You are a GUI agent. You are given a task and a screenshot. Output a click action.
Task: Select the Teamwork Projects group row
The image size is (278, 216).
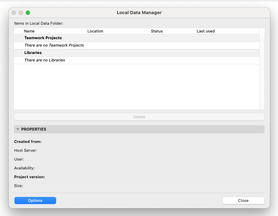[x=43, y=38]
